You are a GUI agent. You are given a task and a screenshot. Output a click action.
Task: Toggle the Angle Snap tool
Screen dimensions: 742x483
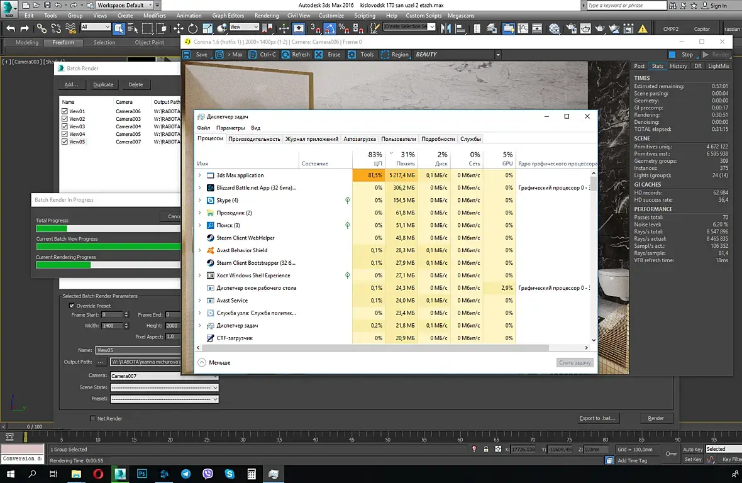click(330, 29)
